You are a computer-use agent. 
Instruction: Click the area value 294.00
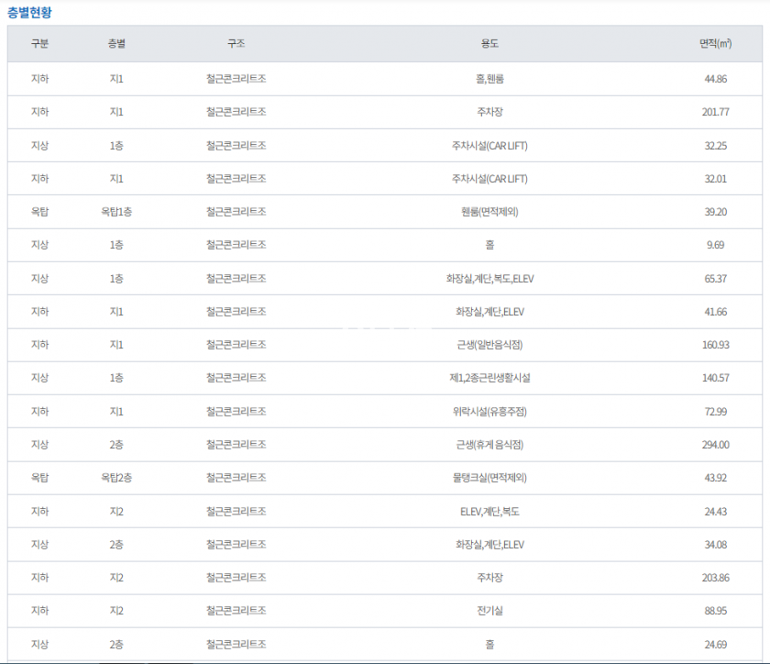(715, 445)
